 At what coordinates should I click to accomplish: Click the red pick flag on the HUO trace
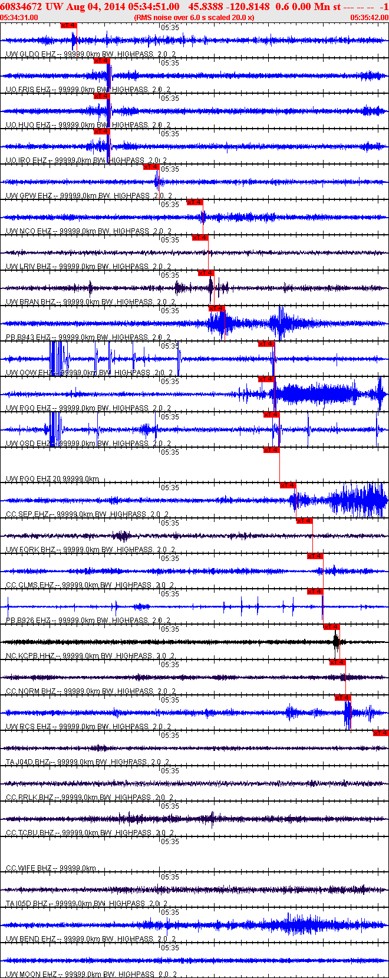pyautogui.click(x=102, y=96)
